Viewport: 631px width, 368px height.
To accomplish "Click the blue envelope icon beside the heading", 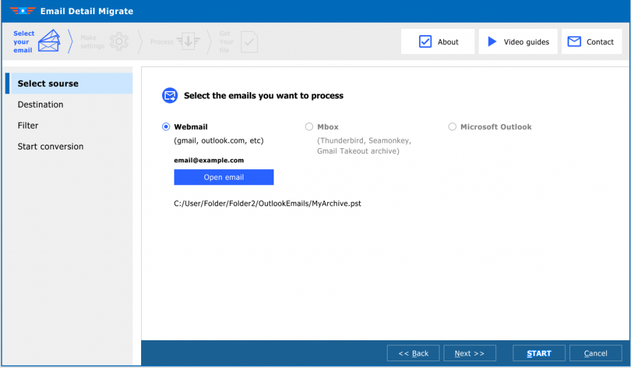I will click(x=169, y=95).
